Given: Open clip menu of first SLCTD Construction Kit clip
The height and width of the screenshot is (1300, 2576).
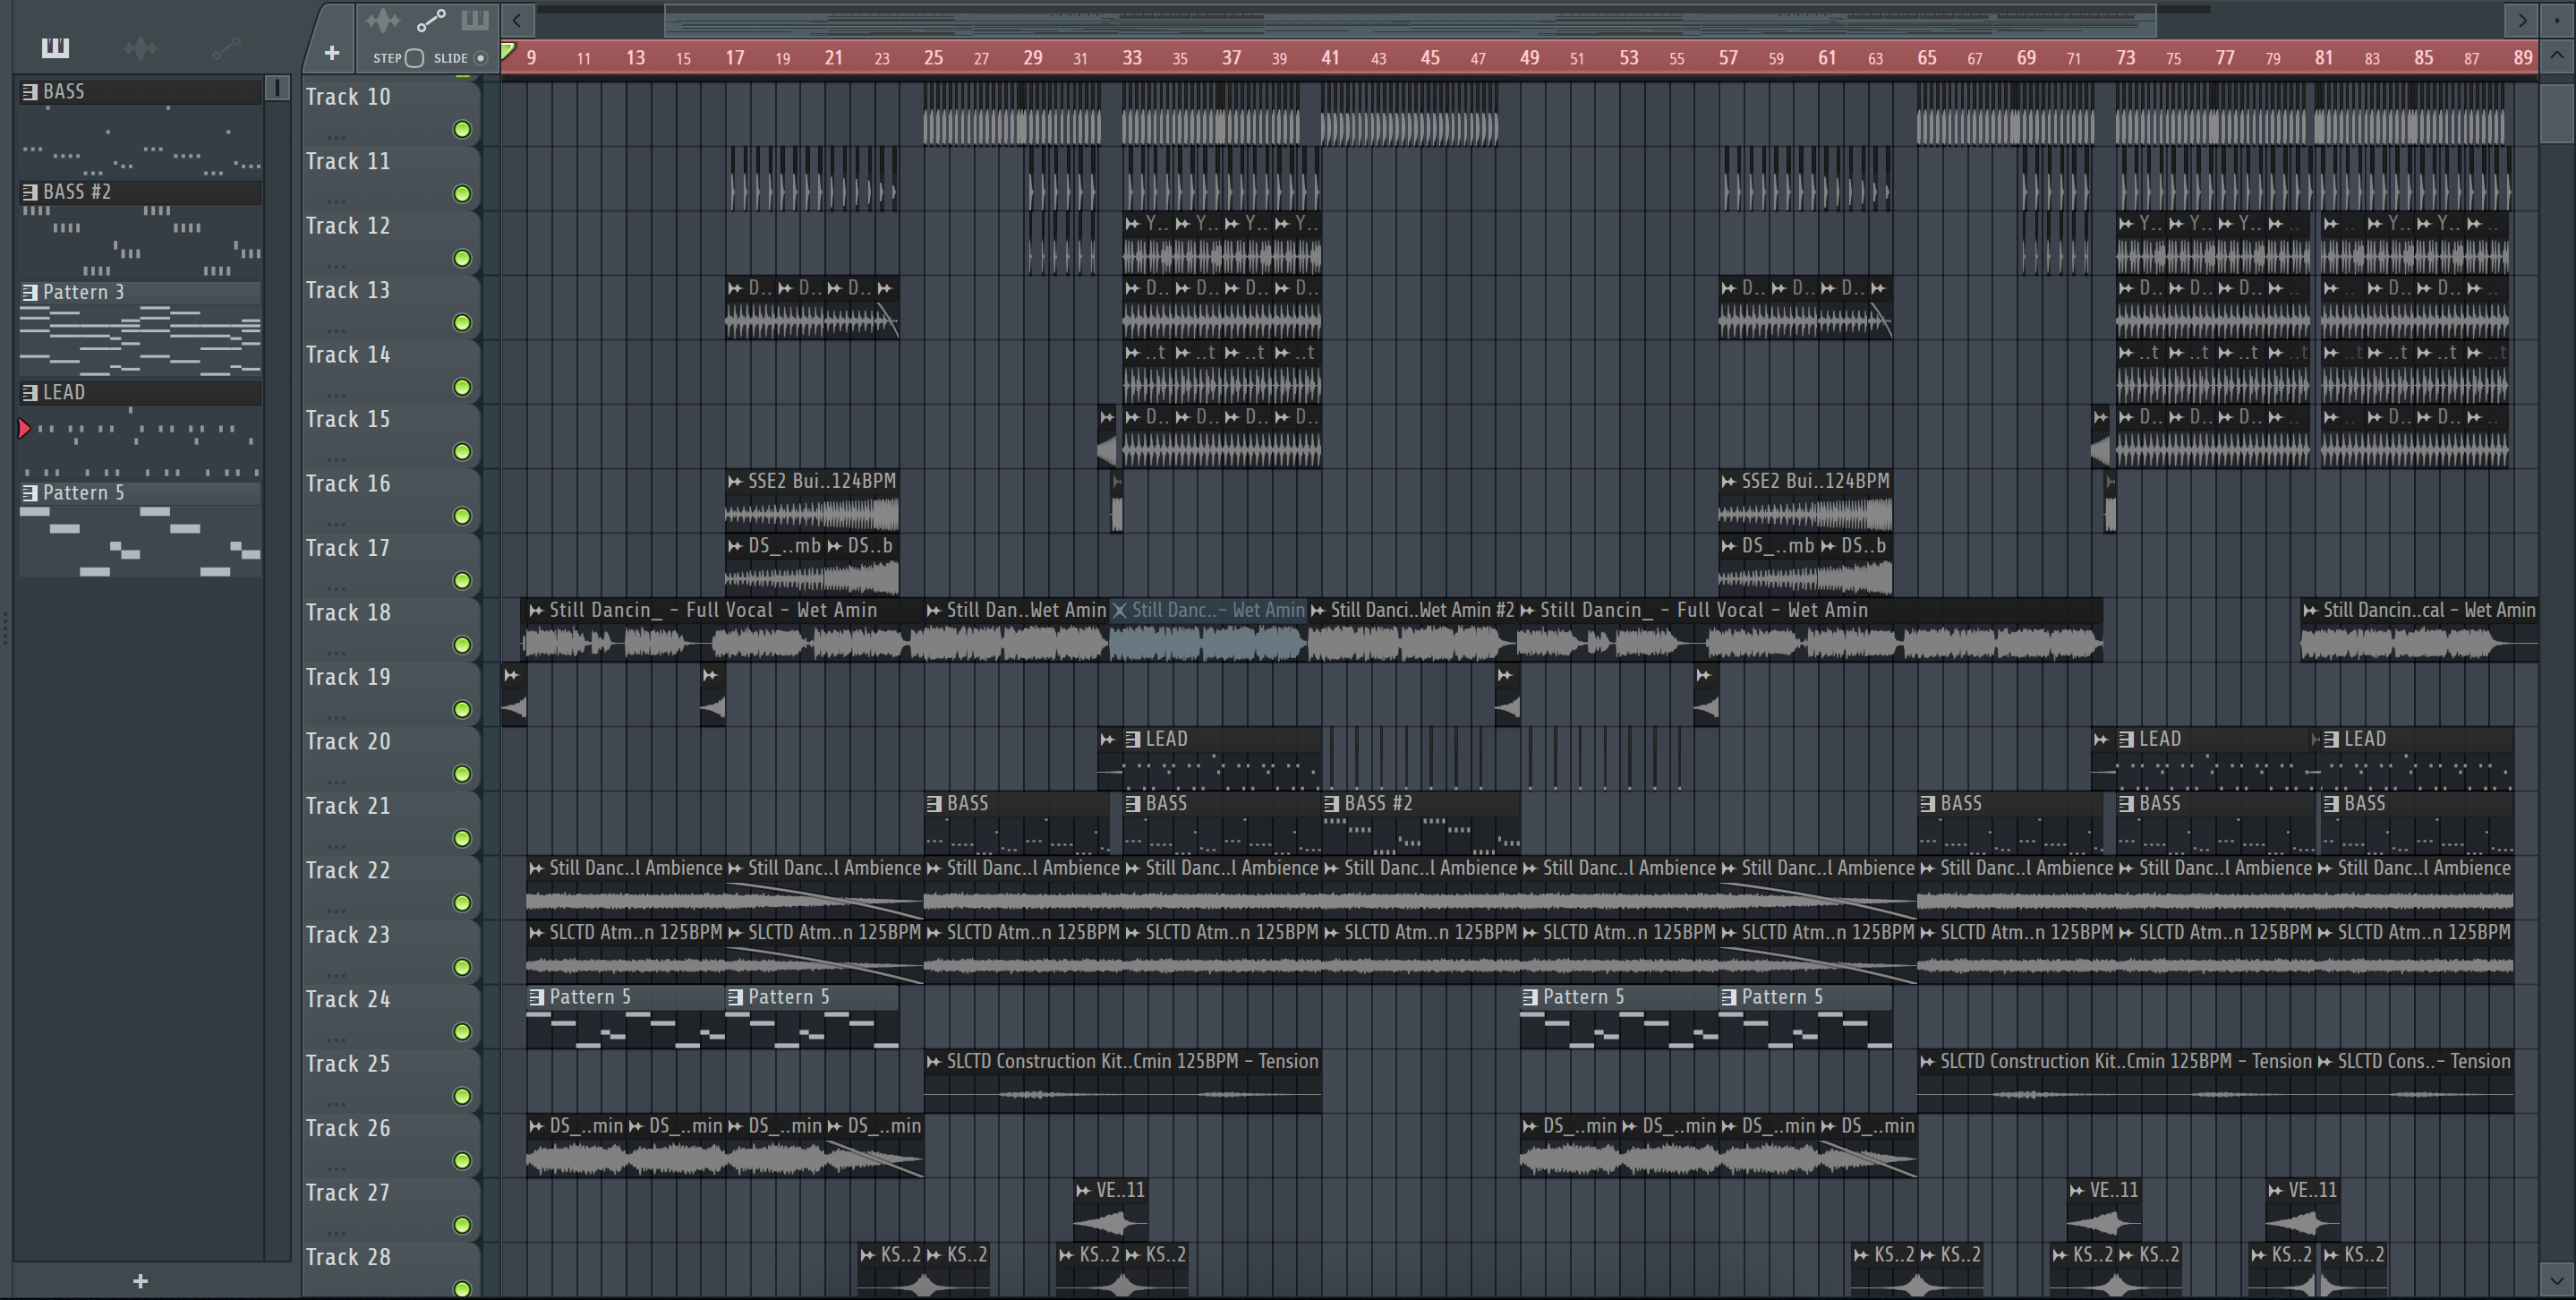Looking at the screenshot, I should point(935,1061).
